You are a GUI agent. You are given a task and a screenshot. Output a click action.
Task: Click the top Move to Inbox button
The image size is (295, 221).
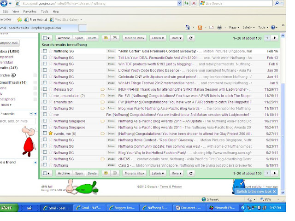point(135,38)
